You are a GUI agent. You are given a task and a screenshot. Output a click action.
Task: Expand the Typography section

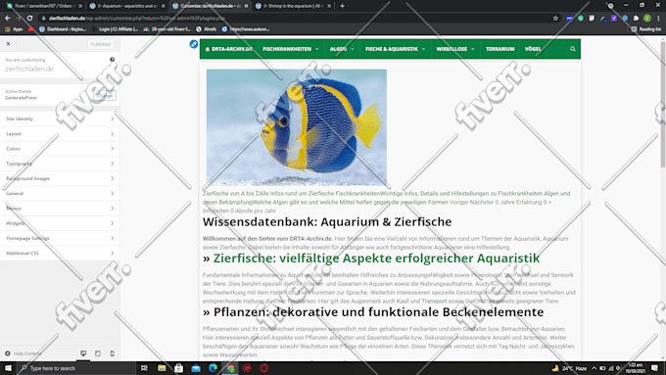coord(60,164)
